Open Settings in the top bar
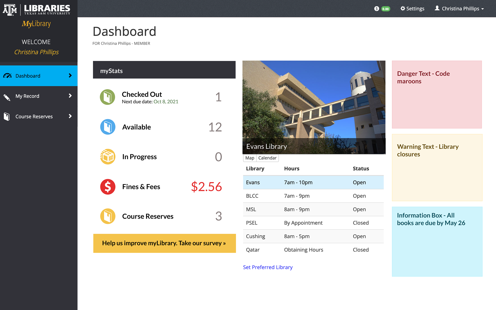This screenshot has width=496, height=310. pos(412,9)
